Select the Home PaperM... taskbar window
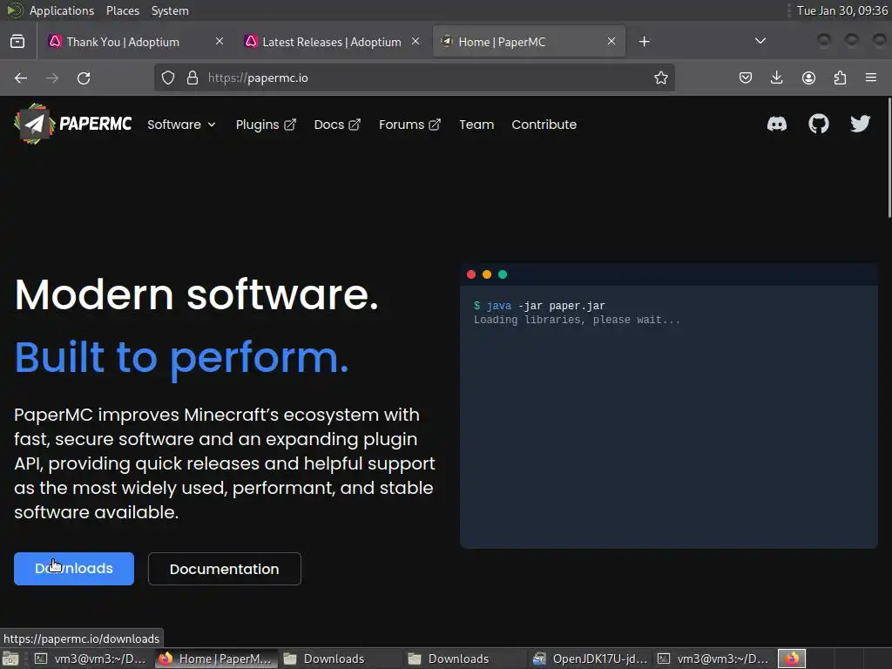This screenshot has width=892, height=669. click(216, 659)
